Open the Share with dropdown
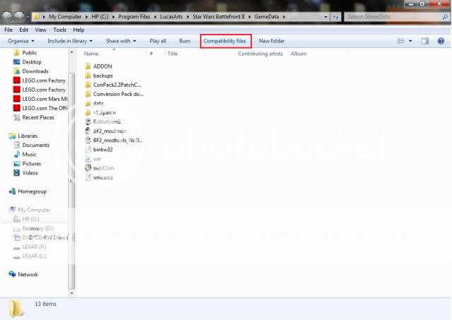 pos(121,41)
